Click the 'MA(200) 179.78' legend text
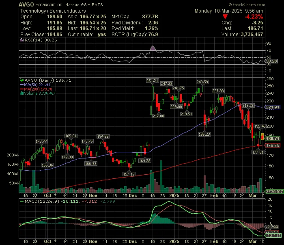 (x=38, y=89)
